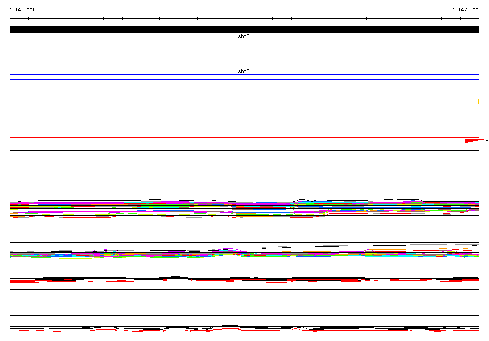This screenshot has width=489, height=341.
Task: Click the end coordinate label 1 147 500
Action: click(x=465, y=10)
